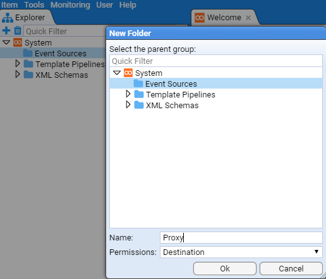Image resolution: width=326 pixels, height=279 pixels.
Task: Click the Name input field
Action: tap(241, 237)
